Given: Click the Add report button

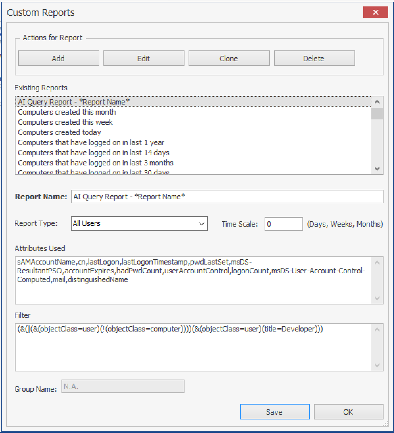Looking at the screenshot, I should pyautogui.click(x=58, y=59).
